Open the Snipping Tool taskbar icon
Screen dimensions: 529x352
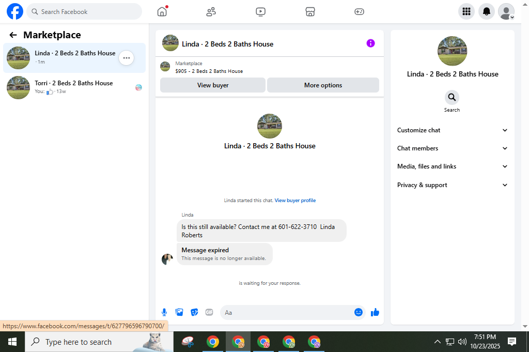pos(188,342)
